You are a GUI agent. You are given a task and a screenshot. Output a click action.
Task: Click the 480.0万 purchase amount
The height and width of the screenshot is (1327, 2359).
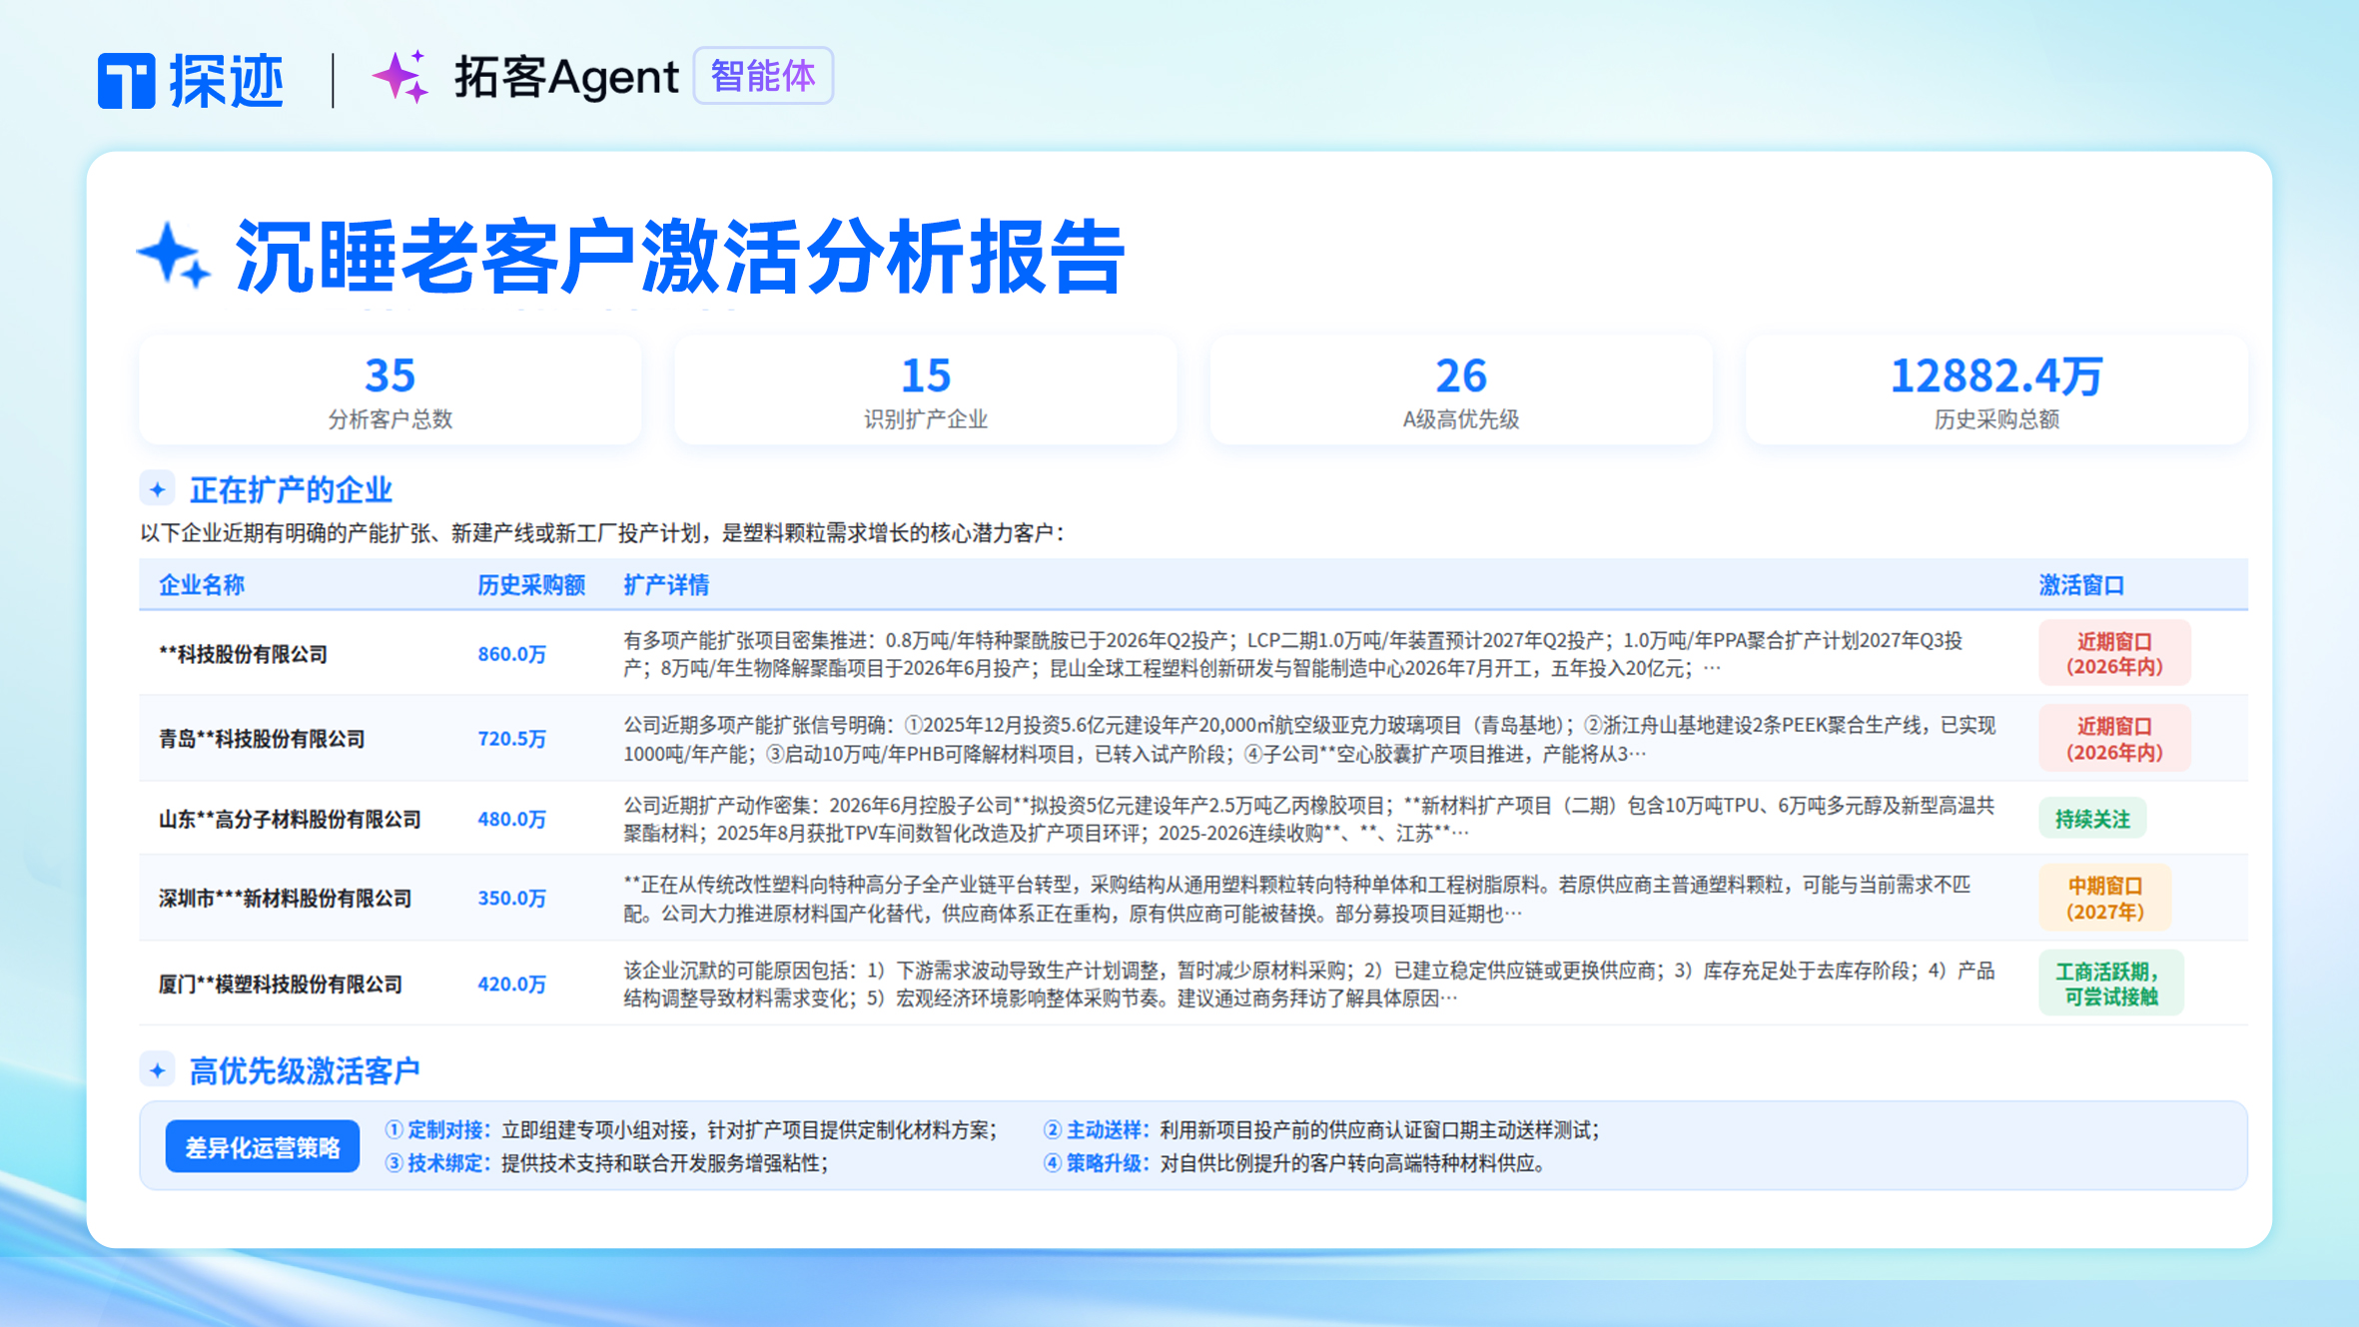pos(511,819)
